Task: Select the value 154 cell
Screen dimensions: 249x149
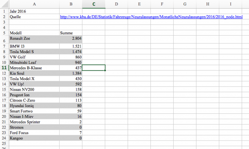Action: pyautogui.click(x=71, y=95)
